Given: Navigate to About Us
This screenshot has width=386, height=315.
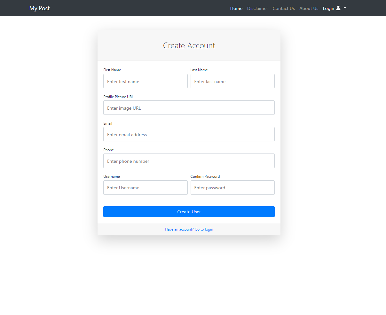Looking at the screenshot, I should pos(309,8).
